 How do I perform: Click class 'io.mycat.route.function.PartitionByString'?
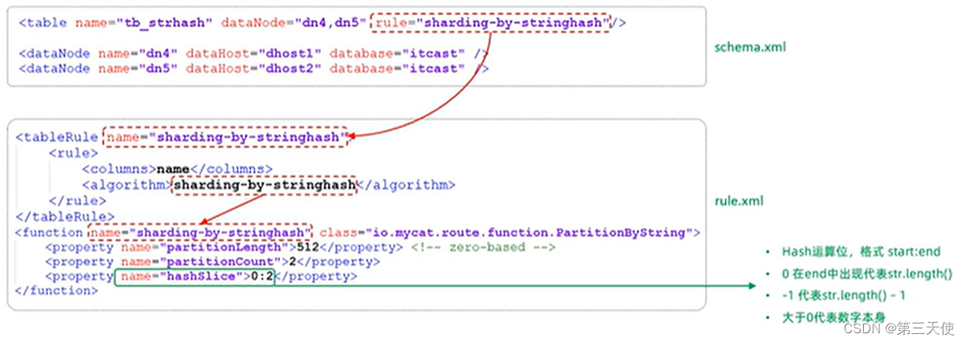pos(528,233)
